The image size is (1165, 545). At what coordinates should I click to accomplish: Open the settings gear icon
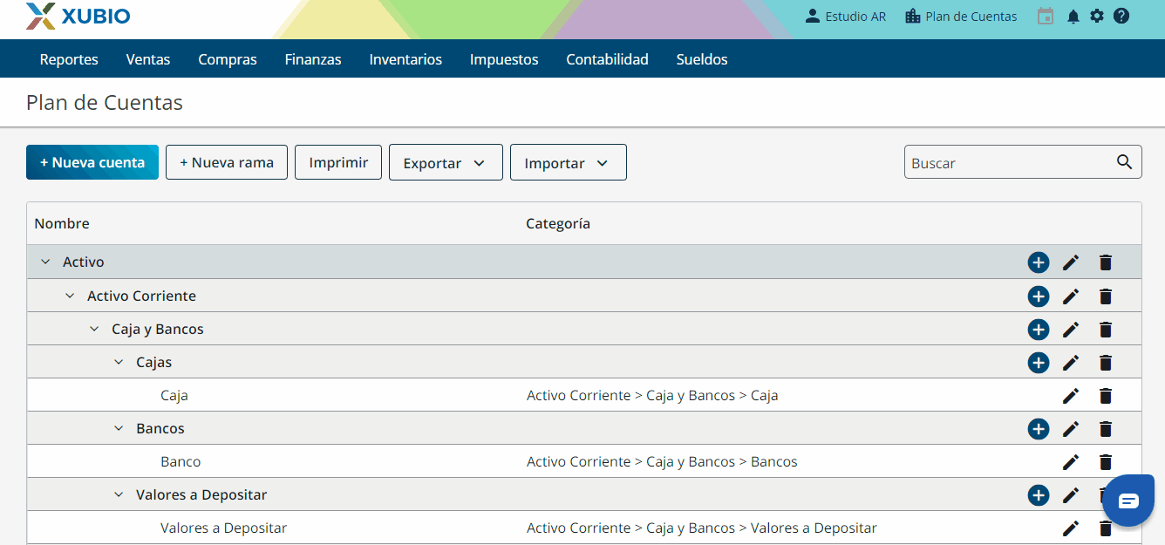1097,16
